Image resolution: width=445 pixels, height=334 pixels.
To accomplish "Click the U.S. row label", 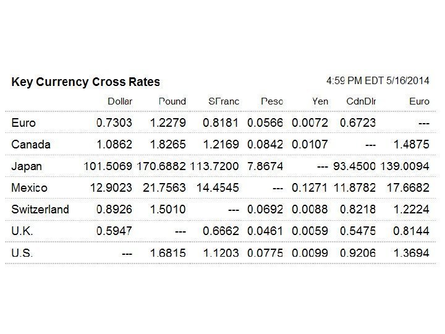I will tap(22, 252).
